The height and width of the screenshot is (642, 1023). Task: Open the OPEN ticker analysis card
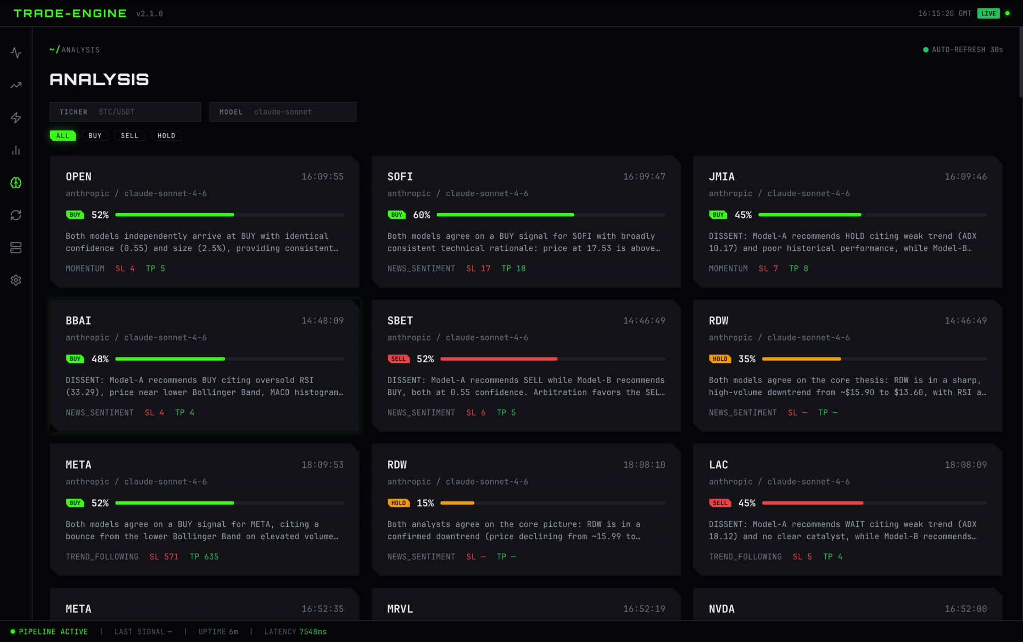tap(205, 222)
